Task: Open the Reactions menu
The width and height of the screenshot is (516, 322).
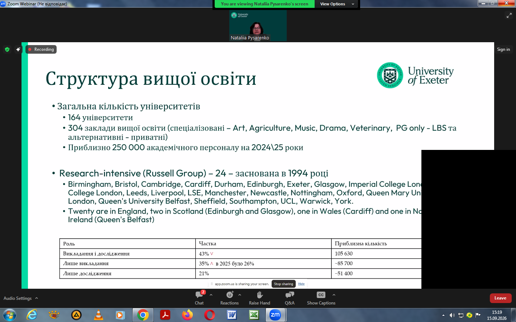Action: pos(229,298)
